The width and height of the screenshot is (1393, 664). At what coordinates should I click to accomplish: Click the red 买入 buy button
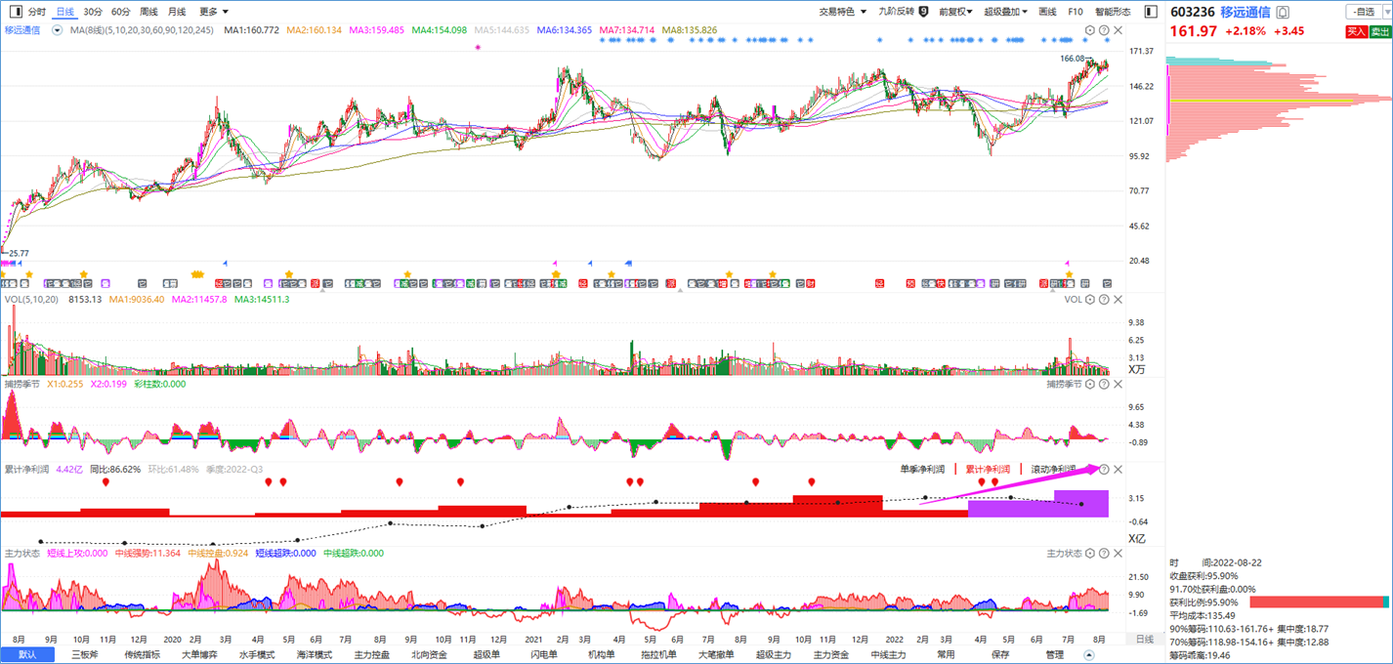coord(1357,31)
